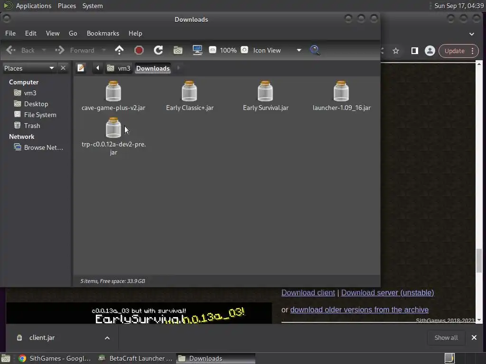This screenshot has height=364, width=486.
Task: Open the Bookmarks menu
Action: (103, 33)
